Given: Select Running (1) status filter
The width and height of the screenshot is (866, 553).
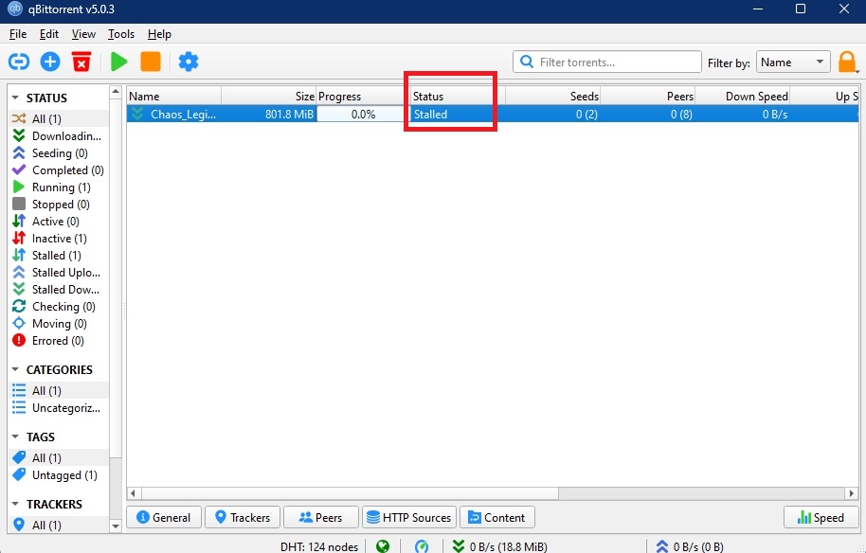Looking at the screenshot, I should [x=58, y=187].
